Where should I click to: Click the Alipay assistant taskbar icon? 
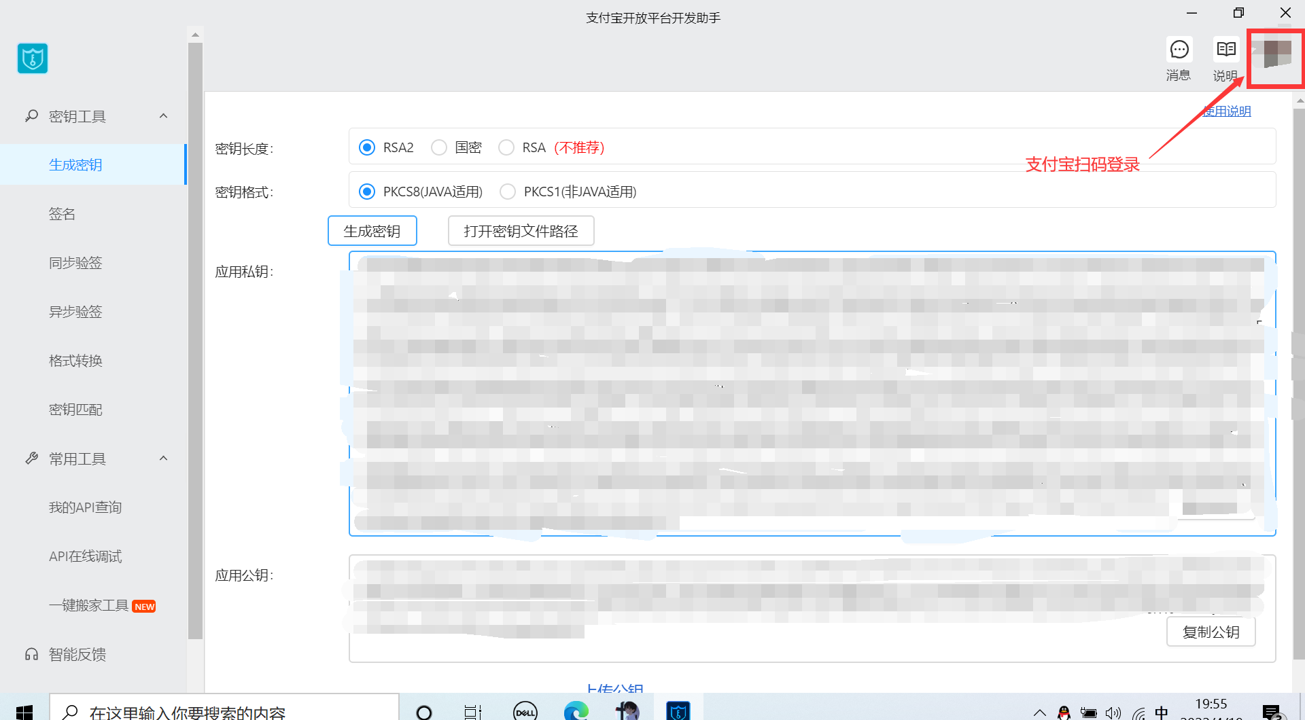click(x=678, y=711)
